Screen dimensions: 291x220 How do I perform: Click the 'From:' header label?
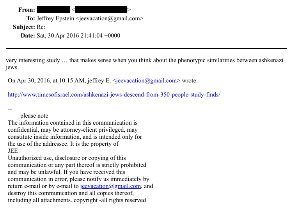point(27,10)
